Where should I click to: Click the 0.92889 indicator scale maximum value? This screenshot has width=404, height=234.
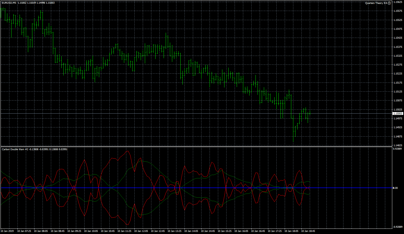[397, 149]
